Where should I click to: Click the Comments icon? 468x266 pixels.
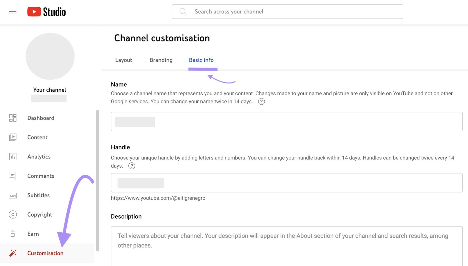(x=13, y=176)
